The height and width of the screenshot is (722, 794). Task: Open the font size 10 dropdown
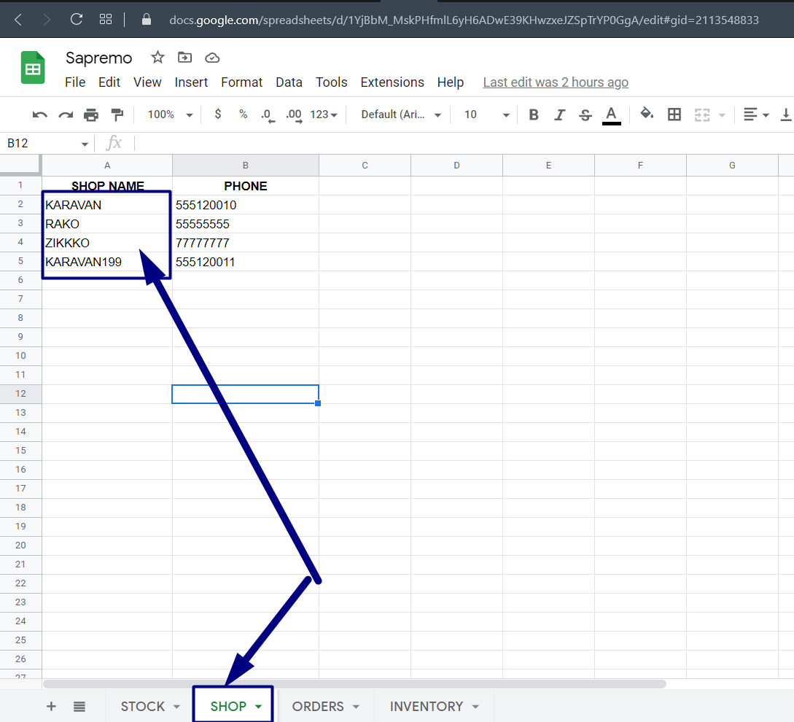pos(486,114)
